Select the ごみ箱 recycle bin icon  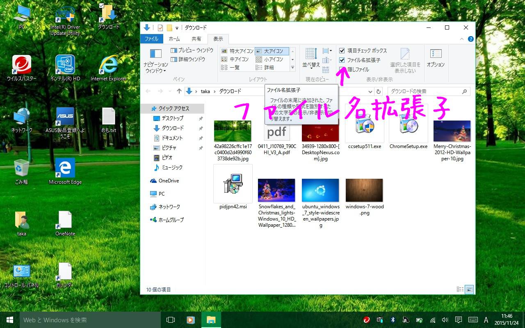coord(22,171)
